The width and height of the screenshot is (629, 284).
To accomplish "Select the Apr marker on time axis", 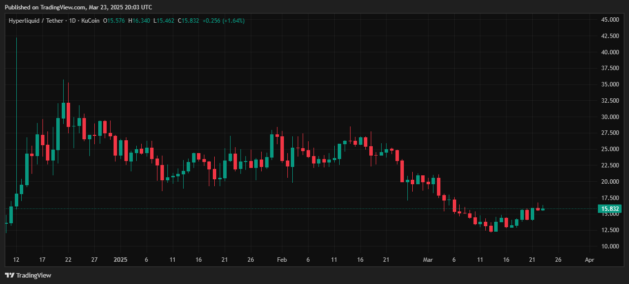I will [589, 259].
